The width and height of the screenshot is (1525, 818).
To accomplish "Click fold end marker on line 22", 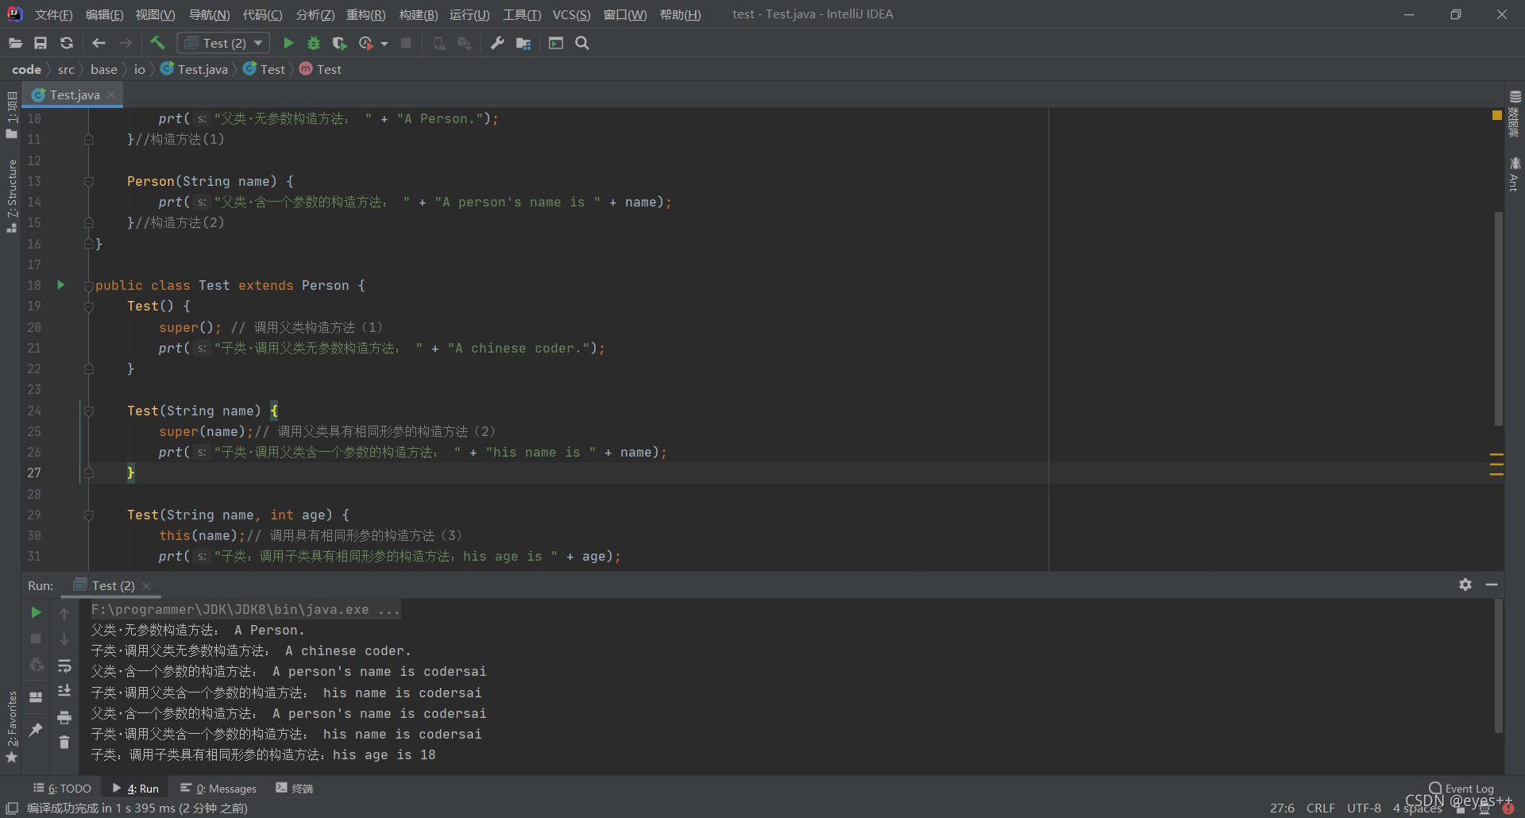I will click(89, 368).
